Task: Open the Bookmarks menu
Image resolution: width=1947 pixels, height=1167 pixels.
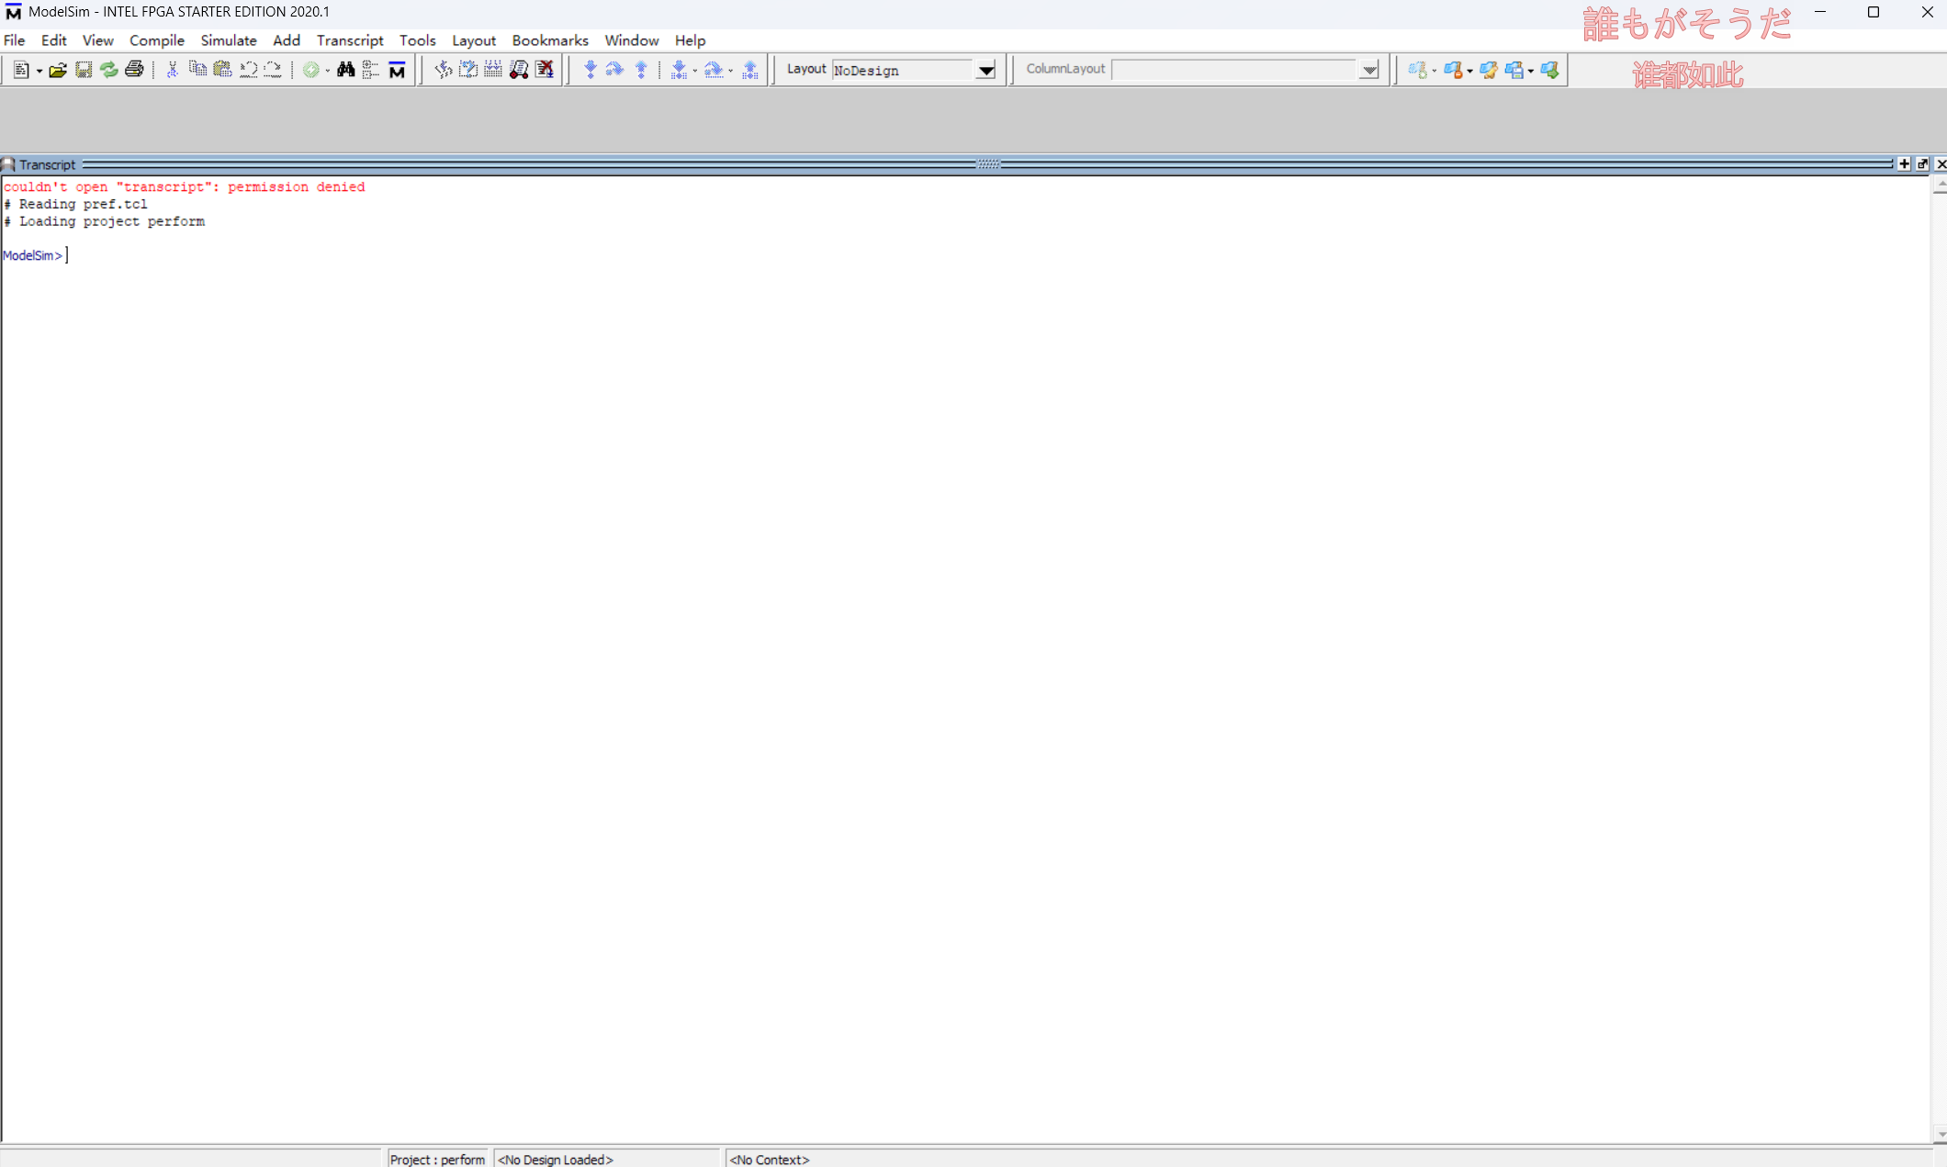Action: coord(549,40)
